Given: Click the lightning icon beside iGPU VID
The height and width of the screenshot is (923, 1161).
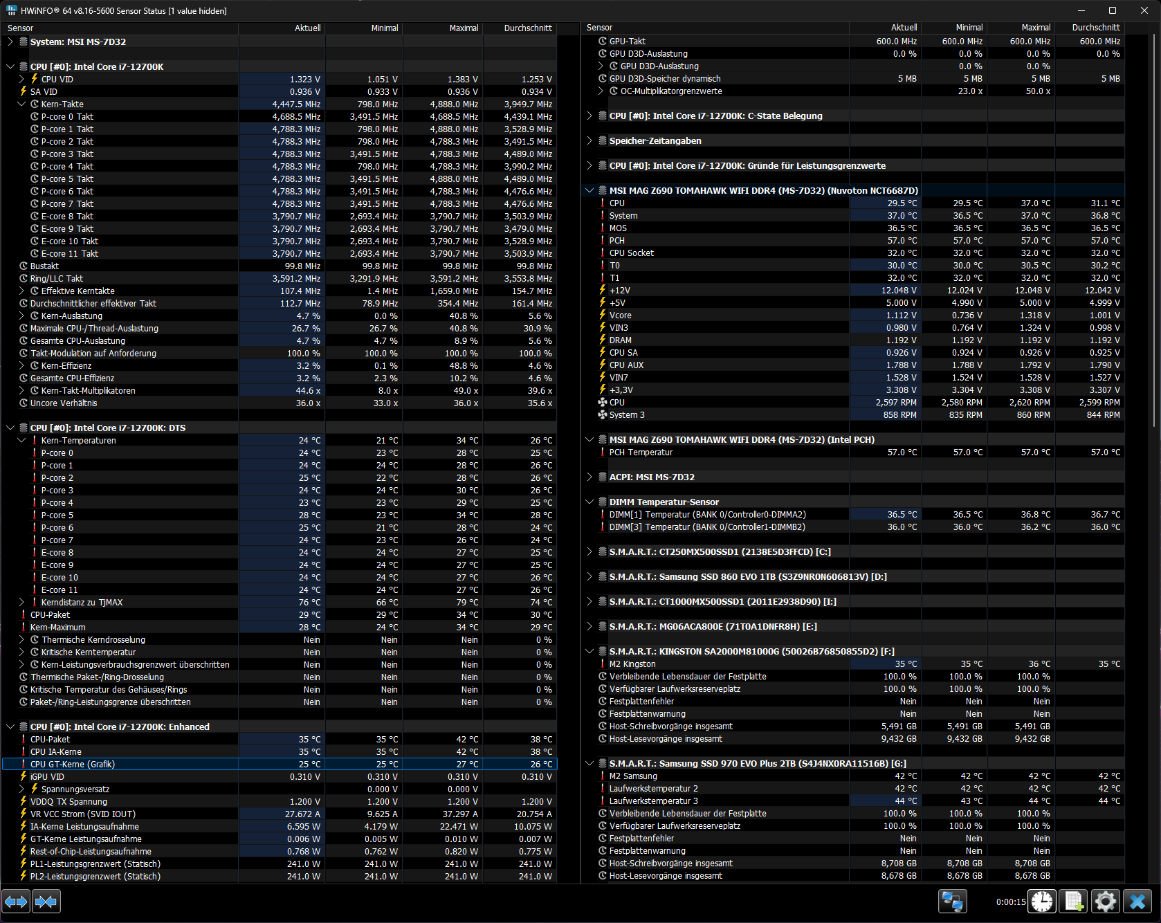Looking at the screenshot, I should (x=24, y=777).
